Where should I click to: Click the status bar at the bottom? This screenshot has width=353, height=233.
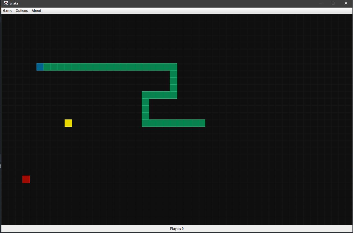(x=112, y=229)
